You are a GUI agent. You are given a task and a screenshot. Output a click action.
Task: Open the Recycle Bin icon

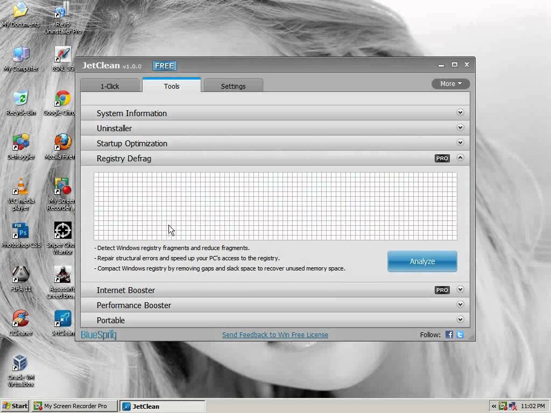point(20,103)
